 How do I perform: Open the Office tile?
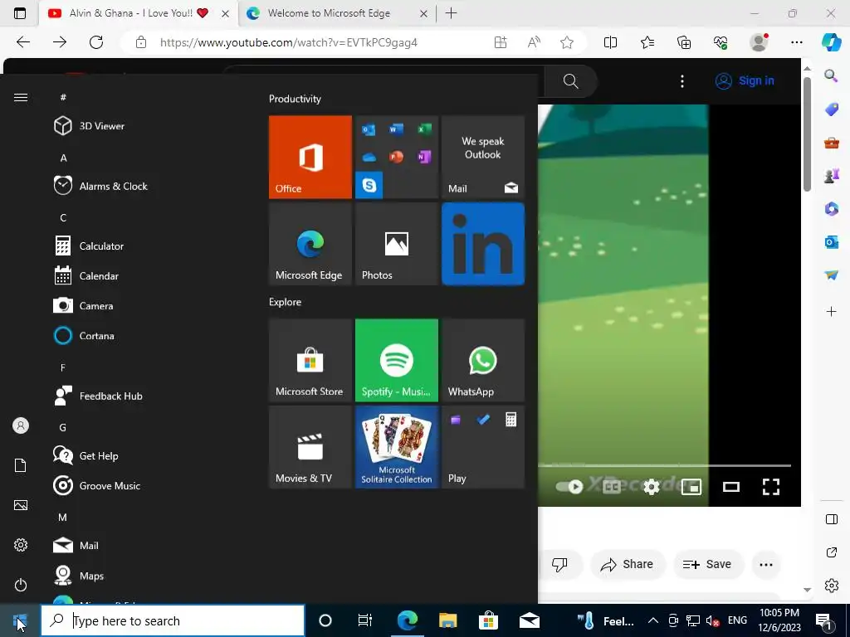pyautogui.click(x=310, y=157)
